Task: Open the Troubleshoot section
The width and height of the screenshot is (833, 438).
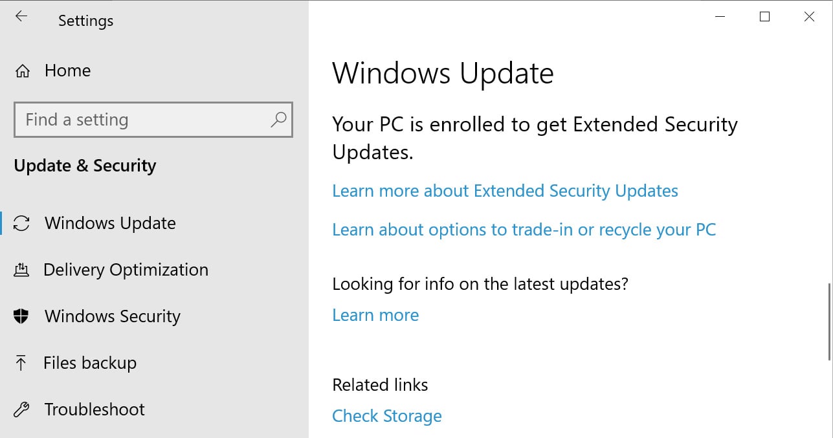Action: [x=94, y=409]
